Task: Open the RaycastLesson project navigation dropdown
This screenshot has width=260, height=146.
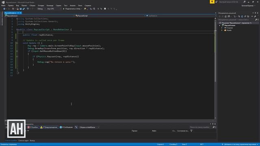Action: coord(40,16)
